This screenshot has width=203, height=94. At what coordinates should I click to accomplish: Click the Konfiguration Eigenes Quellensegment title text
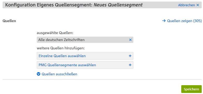click(49, 5)
